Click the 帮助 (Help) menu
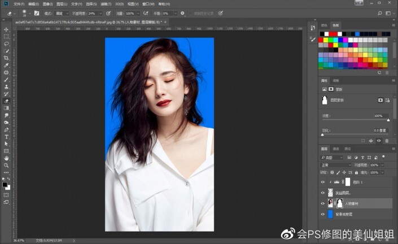Screen dimensions: 398x244 (164, 3)
